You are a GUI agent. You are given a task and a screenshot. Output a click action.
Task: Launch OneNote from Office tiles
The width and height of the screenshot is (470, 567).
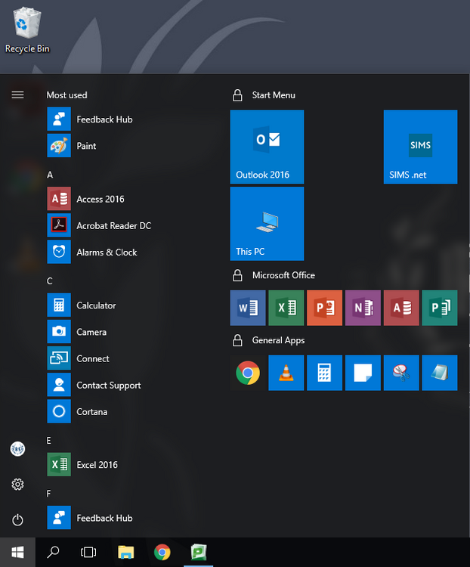click(363, 308)
